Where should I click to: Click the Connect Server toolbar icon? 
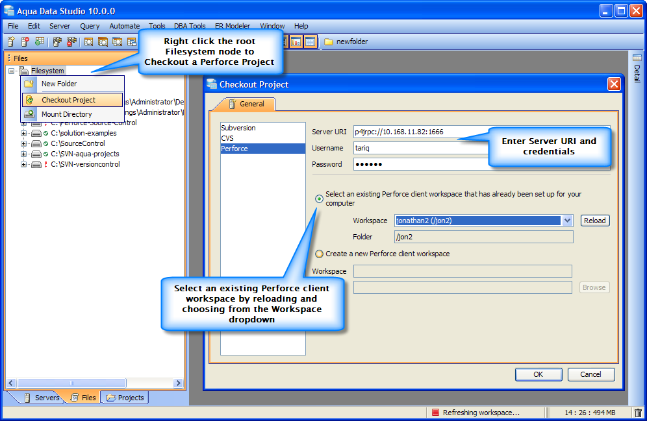pos(57,42)
